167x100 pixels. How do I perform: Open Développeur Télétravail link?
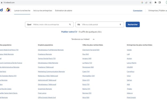pyautogui.click(x=47, y=85)
